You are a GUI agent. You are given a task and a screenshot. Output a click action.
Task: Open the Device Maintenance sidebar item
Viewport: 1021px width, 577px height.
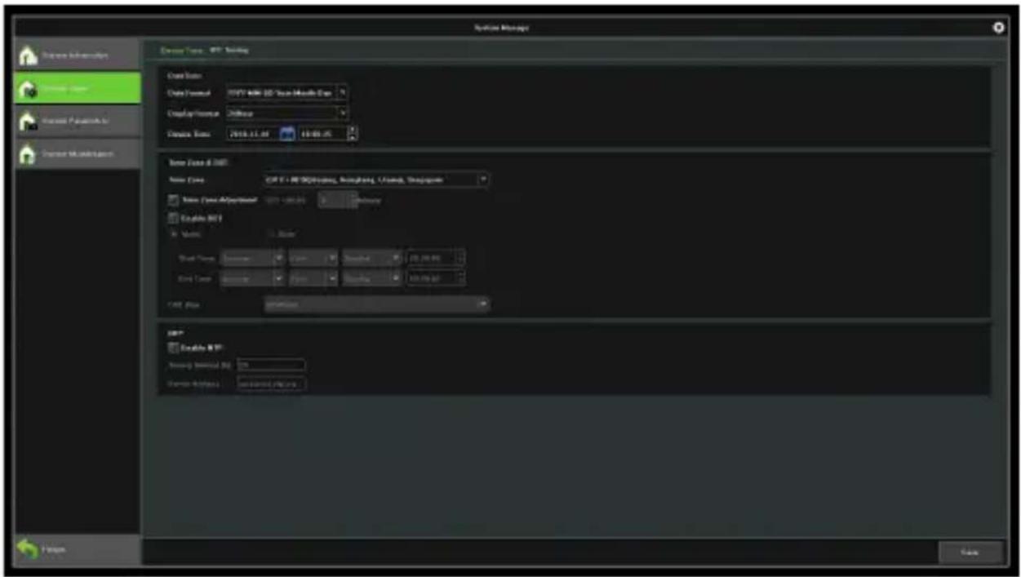[78, 153]
